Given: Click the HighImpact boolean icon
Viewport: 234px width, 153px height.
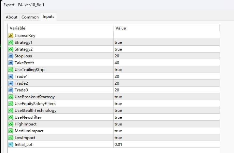Looking at the screenshot, I should pos(10,124).
